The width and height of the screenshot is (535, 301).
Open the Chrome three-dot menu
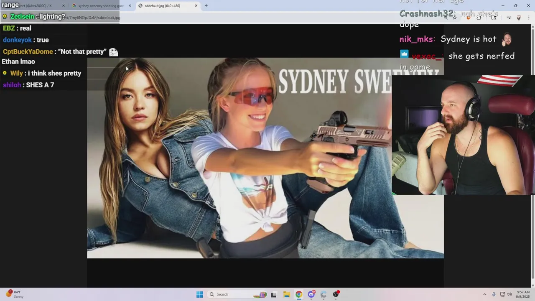click(529, 18)
